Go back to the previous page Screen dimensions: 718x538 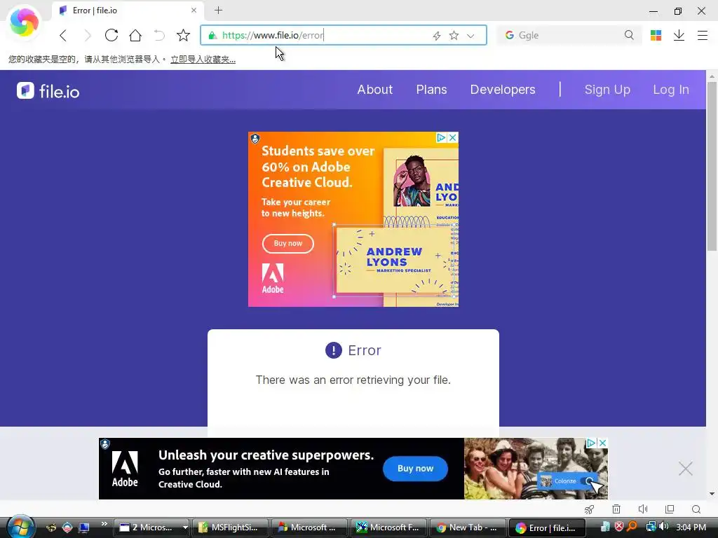(x=63, y=35)
